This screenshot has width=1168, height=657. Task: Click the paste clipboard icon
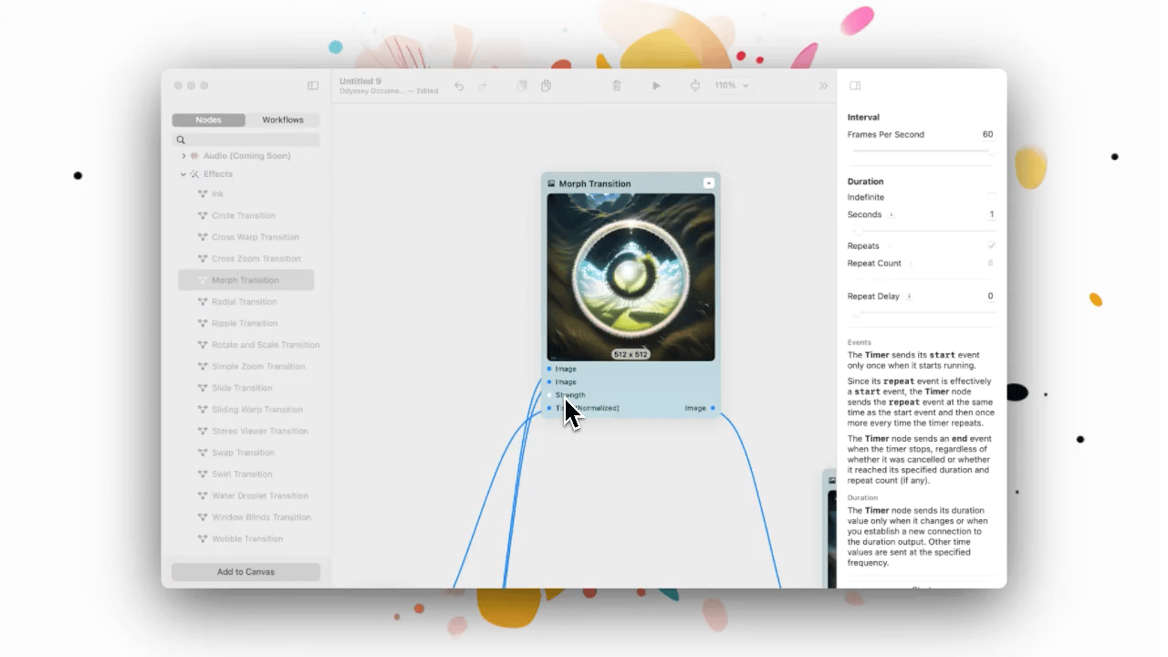(546, 86)
